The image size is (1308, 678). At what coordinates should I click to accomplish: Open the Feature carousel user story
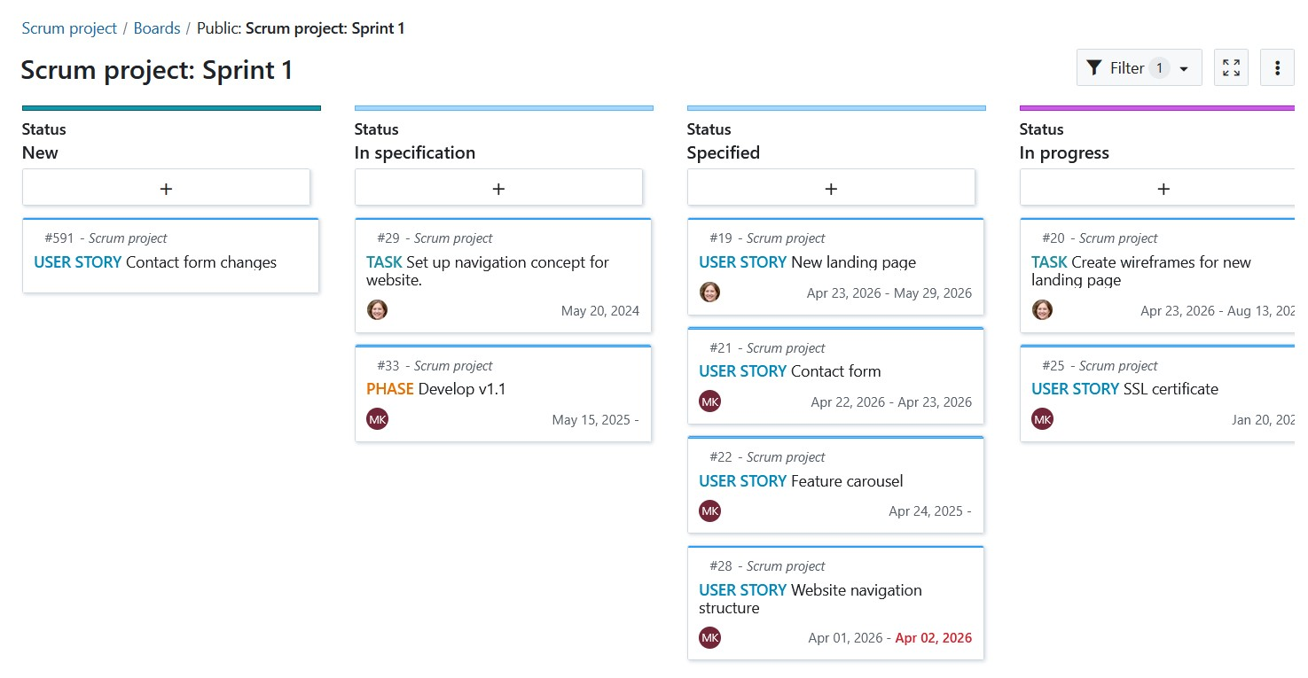coord(800,480)
